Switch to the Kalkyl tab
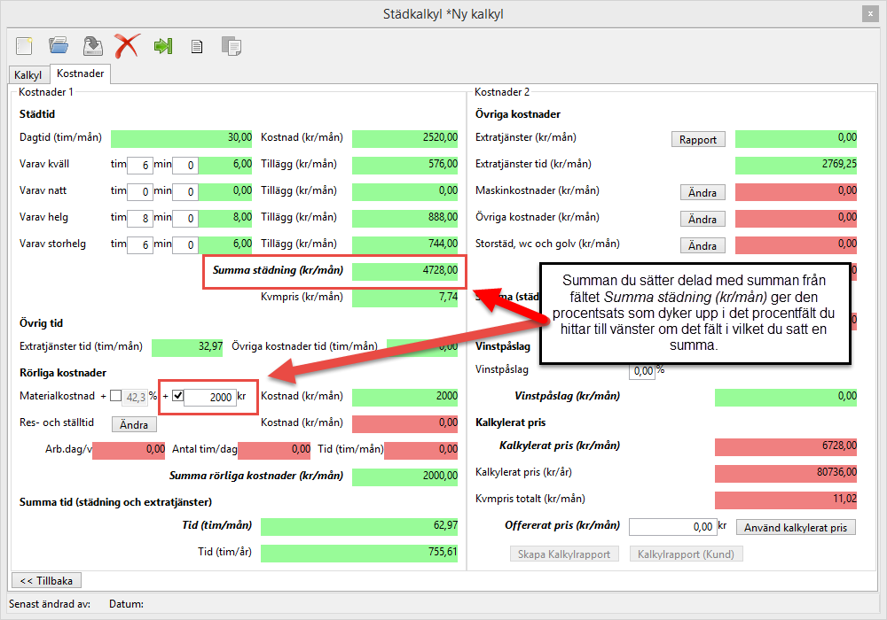The height and width of the screenshot is (620, 887). point(27,75)
